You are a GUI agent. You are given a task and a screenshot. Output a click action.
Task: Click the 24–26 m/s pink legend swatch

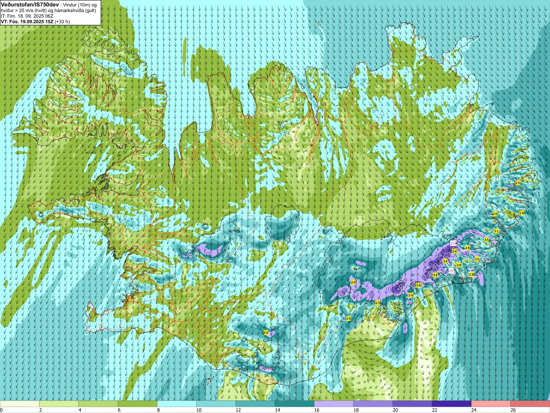pos(491,404)
